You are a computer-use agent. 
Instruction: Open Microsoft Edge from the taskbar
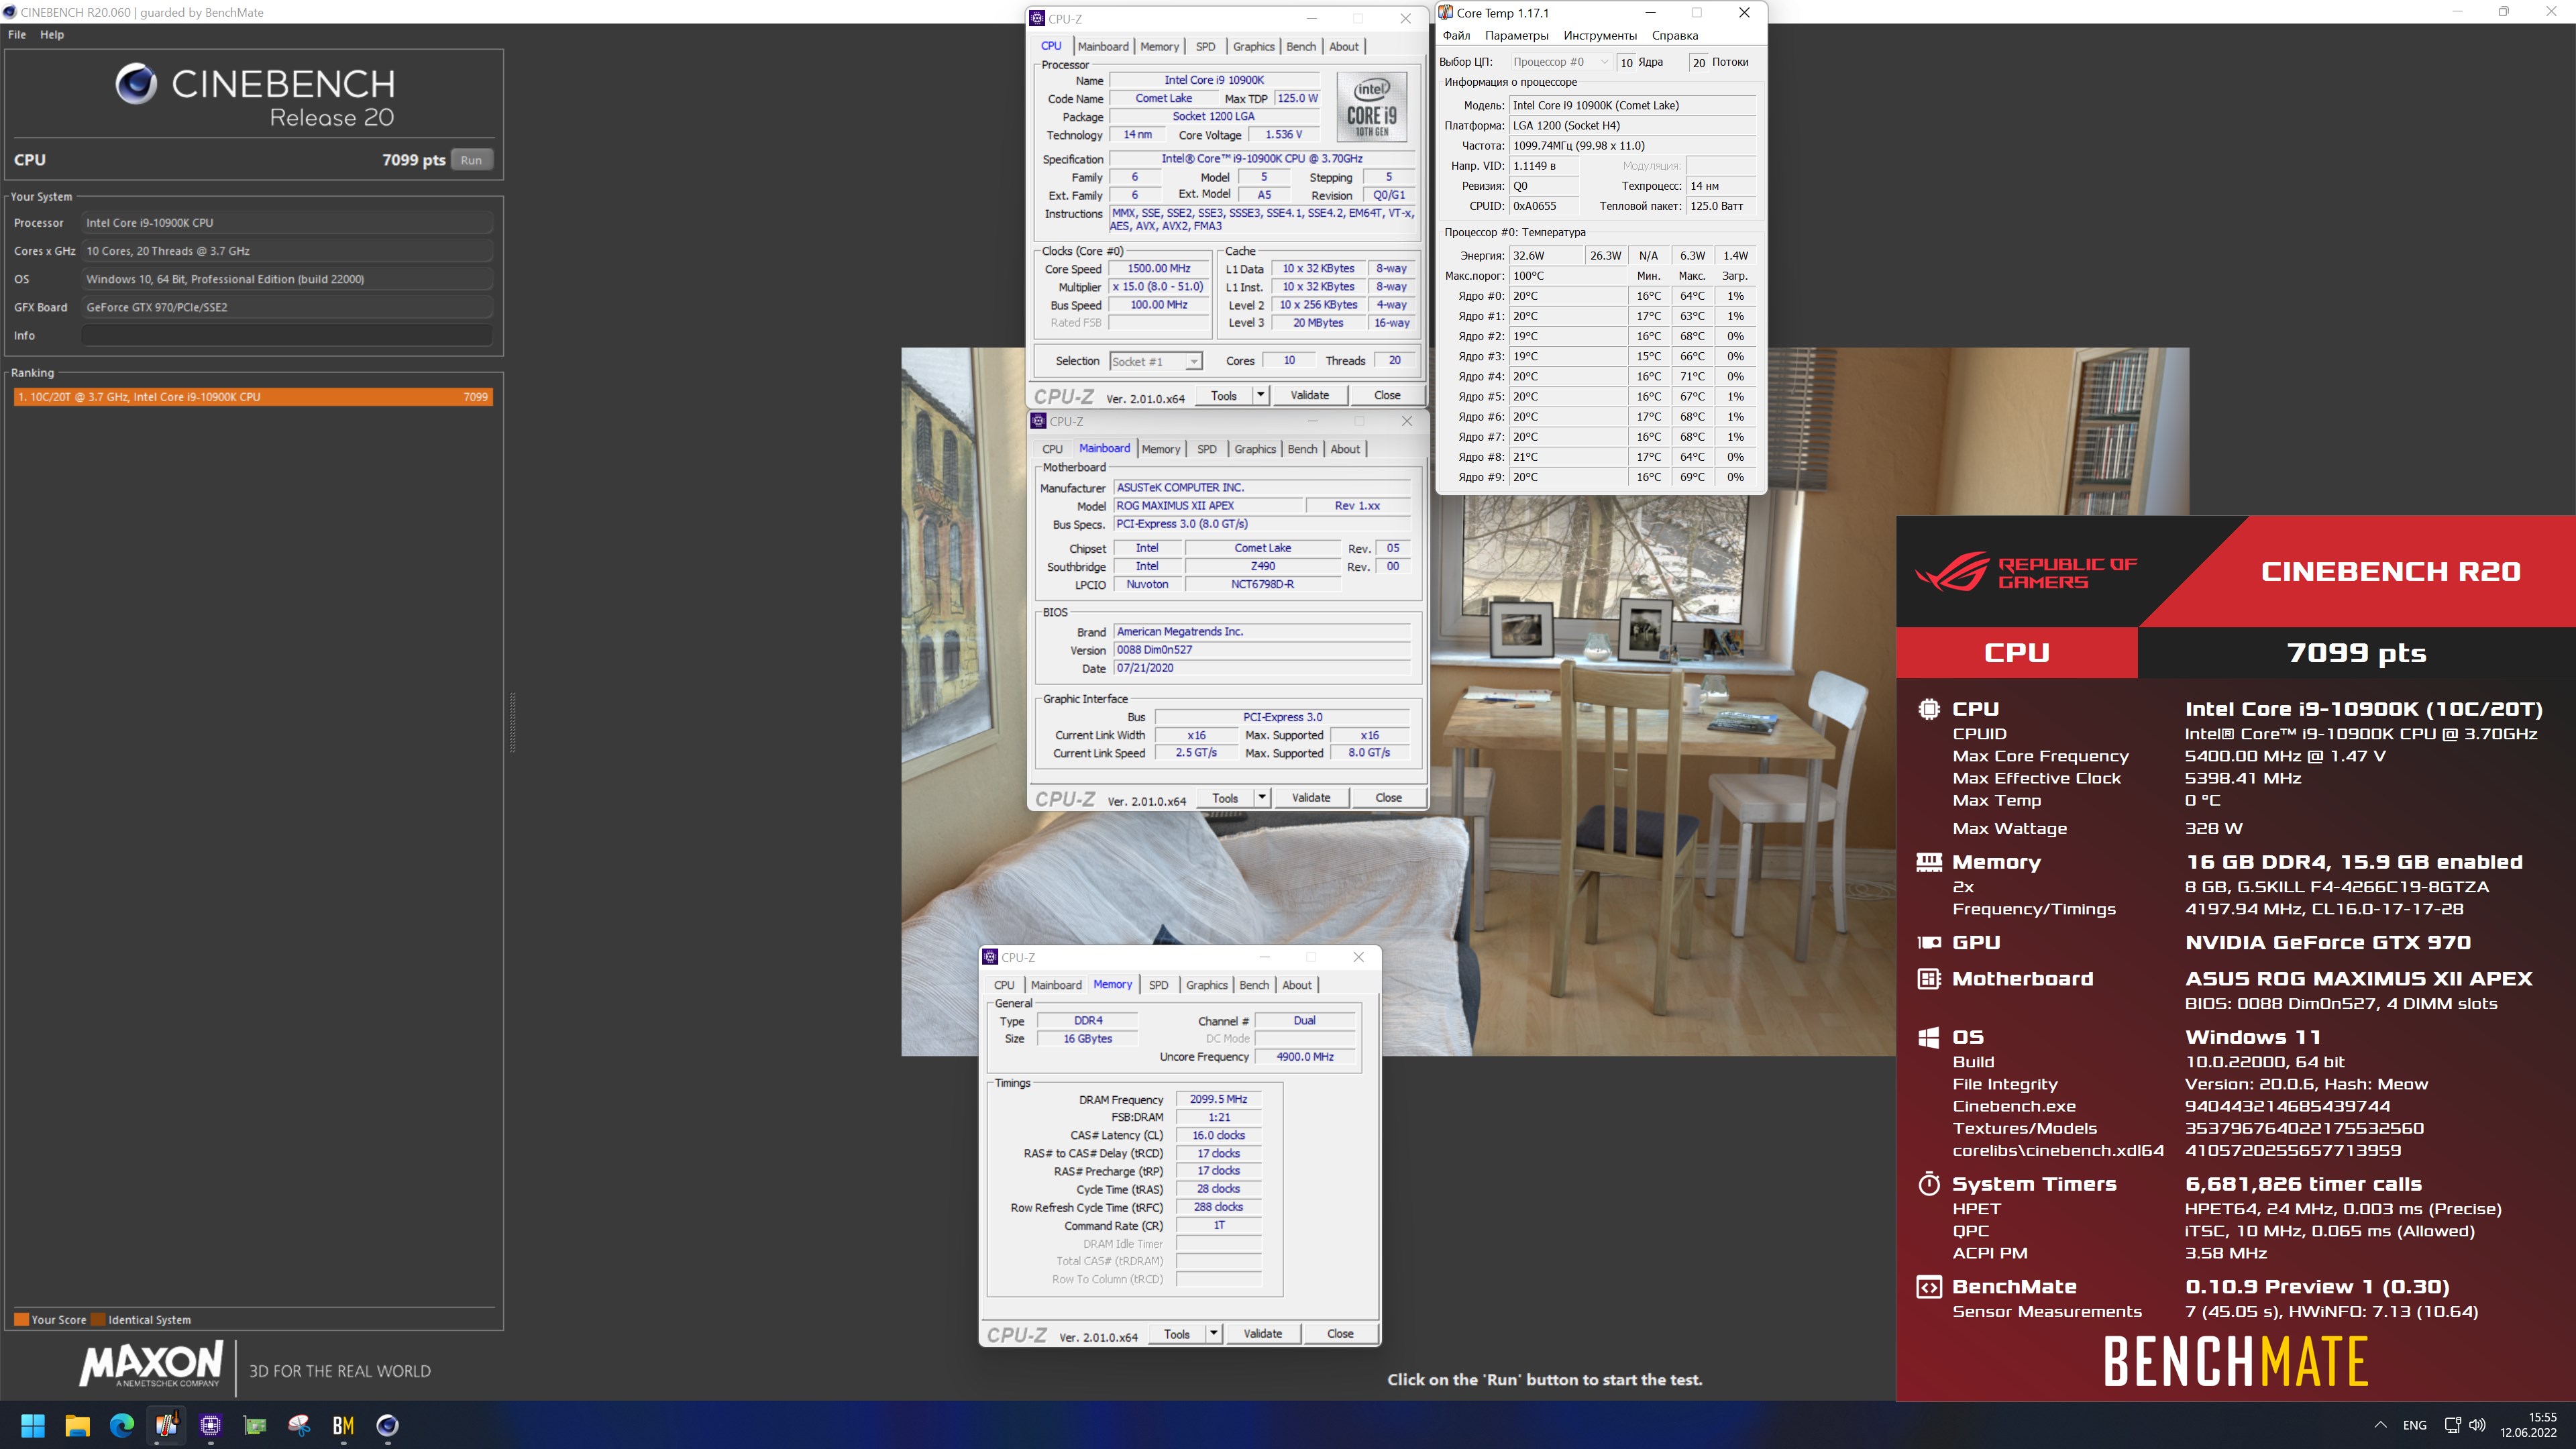122,1425
